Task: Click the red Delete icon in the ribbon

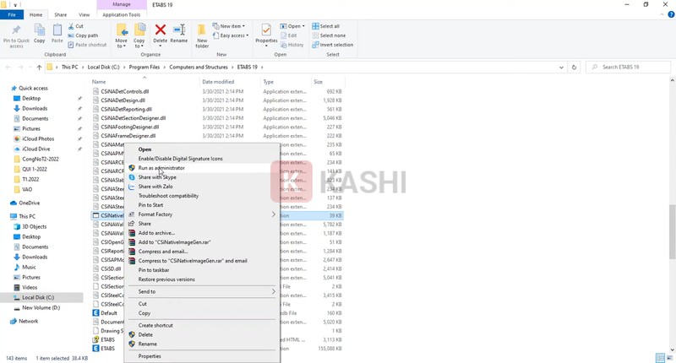Action: tap(160, 34)
